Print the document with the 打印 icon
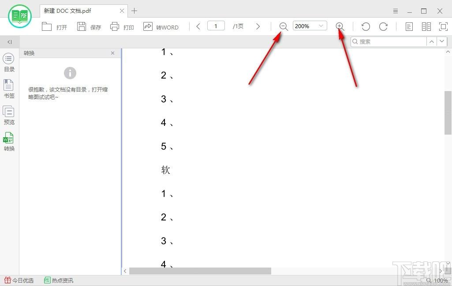 point(115,26)
